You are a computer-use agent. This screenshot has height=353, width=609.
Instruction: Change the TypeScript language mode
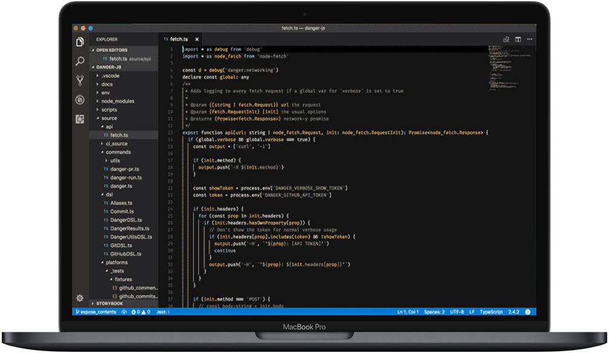(492, 312)
